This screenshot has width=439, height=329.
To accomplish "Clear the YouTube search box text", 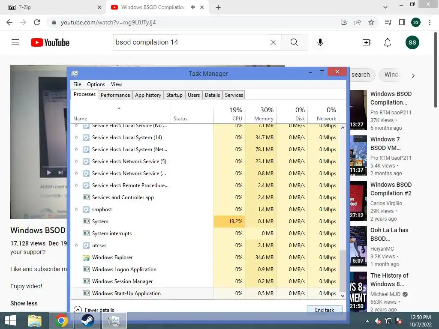I will coord(273,42).
